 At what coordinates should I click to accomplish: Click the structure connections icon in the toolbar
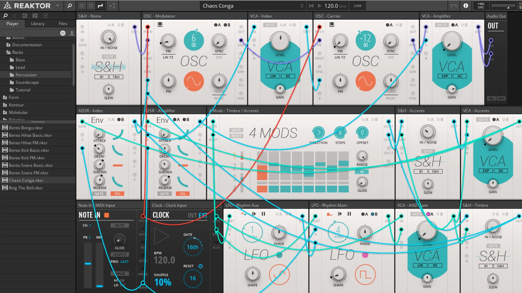tap(112, 6)
